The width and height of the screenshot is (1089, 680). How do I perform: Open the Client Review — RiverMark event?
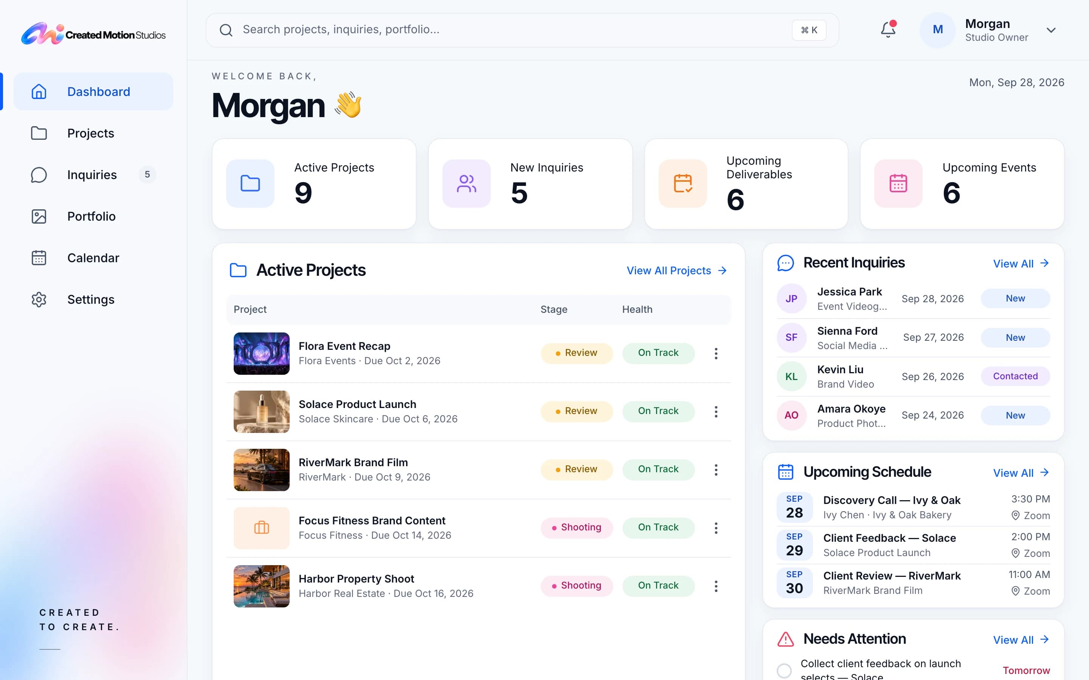click(x=914, y=583)
